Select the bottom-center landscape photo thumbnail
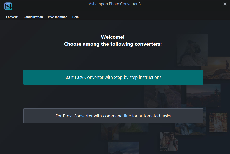Image resolution: width=230 pixels, height=154 pixels. pyautogui.click(x=123, y=148)
